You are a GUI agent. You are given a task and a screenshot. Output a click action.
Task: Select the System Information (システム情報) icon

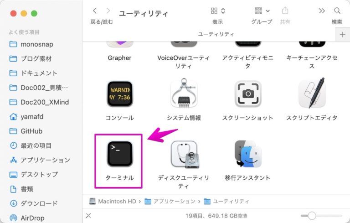pos(184,93)
